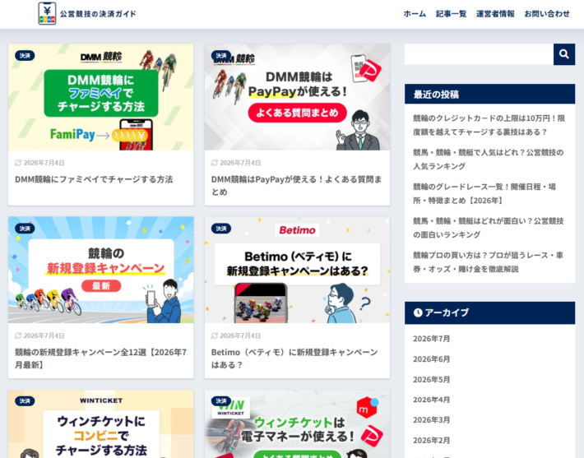Click the 決済 badge on the FamiPay card
The width and height of the screenshot is (584, 458).
pyautogui.click(x=25, y=55)
